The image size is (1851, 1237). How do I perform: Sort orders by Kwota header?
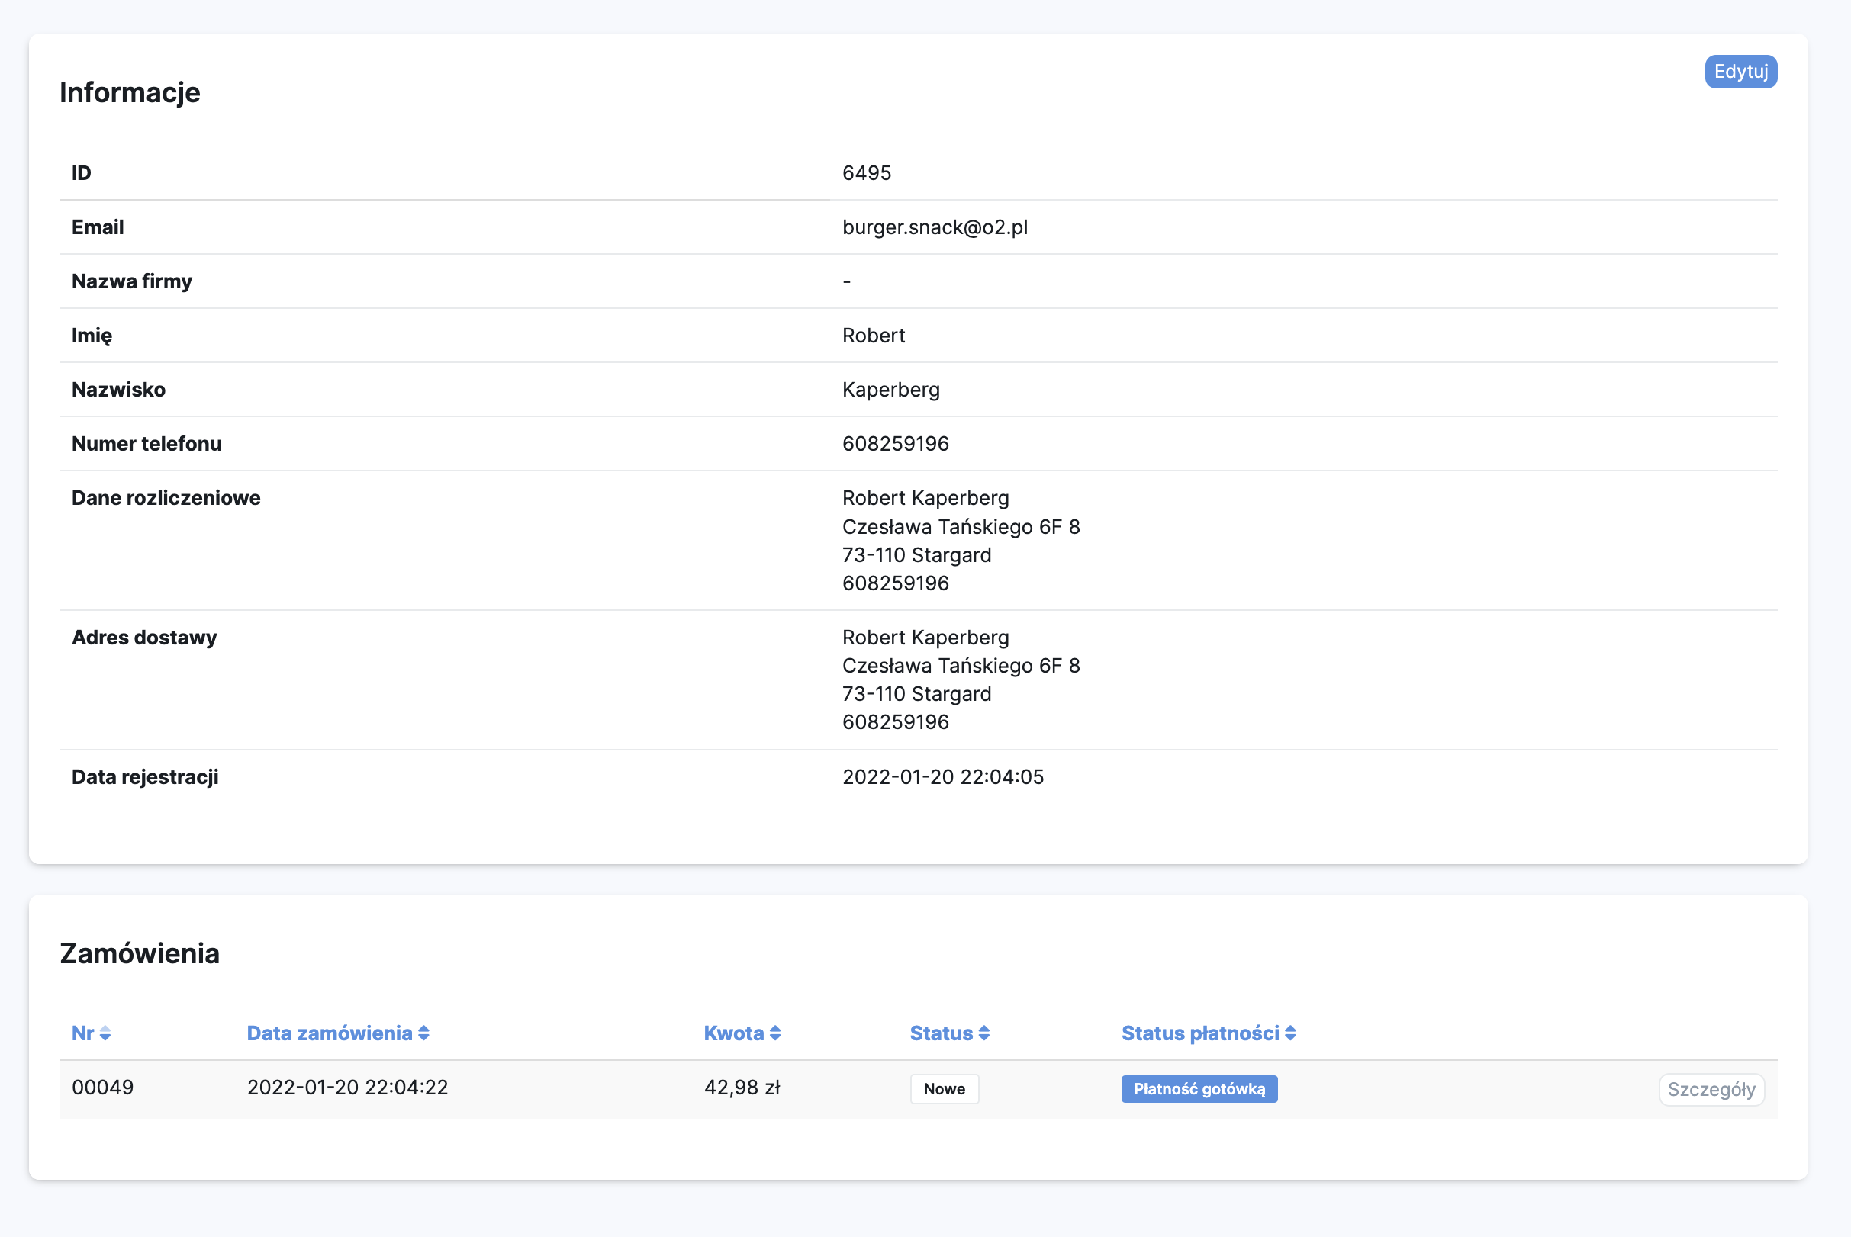pyautogui.click(x=733, y=1033)
